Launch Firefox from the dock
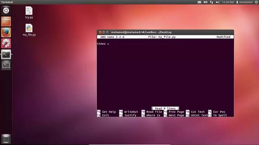Screen dimensions: 259x145 [6, 32]
